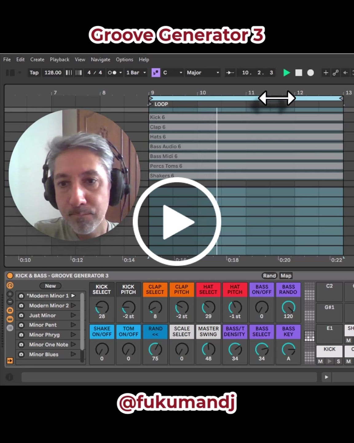Open the File menu
354x443 pixels.
[x=7, y=59]
